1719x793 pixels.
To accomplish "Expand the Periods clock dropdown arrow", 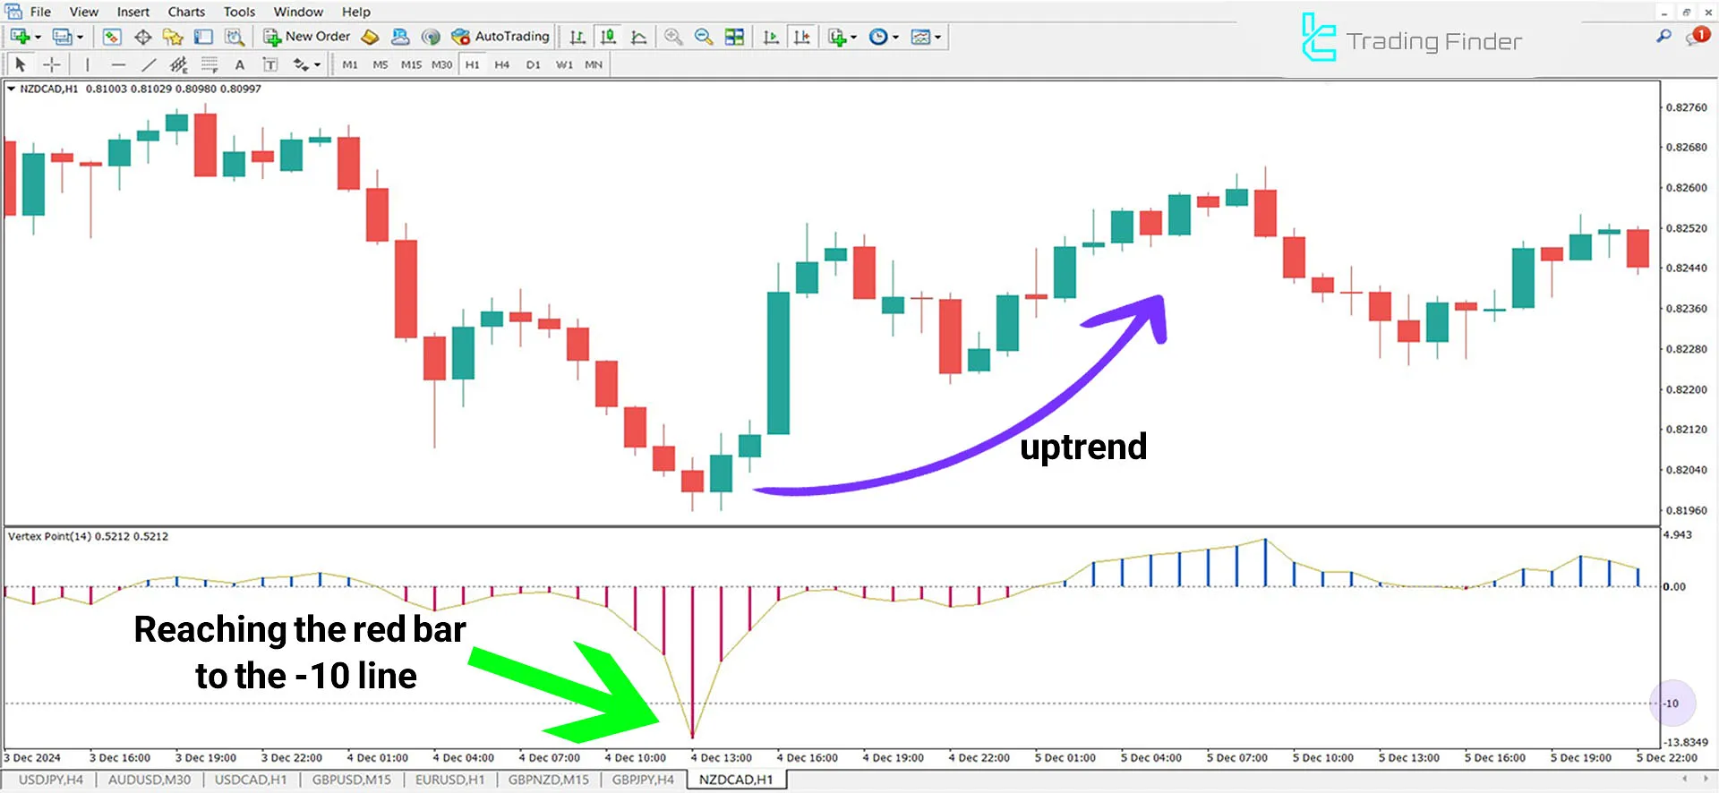I will pyautogui.click(x=895, y=38).
